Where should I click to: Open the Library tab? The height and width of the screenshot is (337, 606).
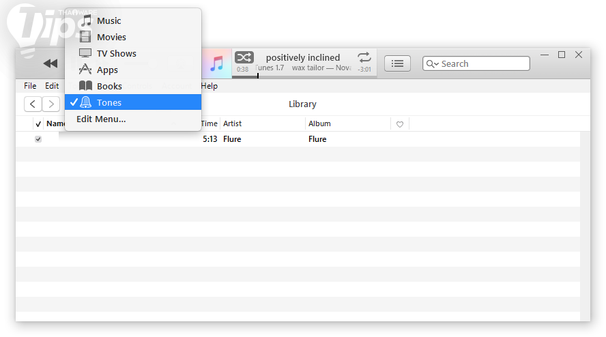click(x=302, y=104)
